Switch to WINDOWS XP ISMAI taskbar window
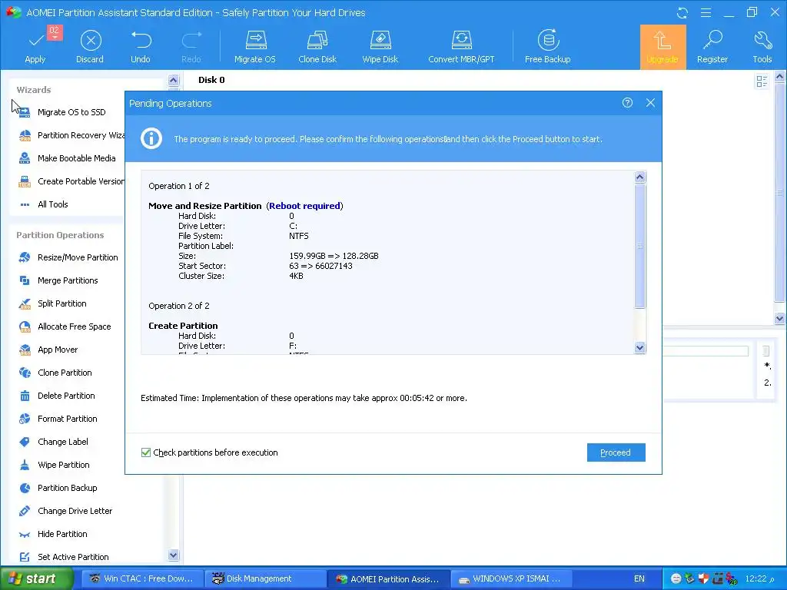Screen dimensions: 787x590 pos(510,578)
